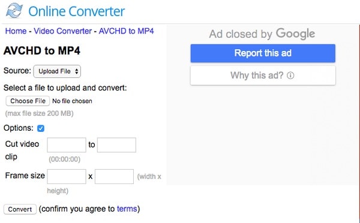Viewport: 360px width, 223px height.
Task: Click the Convert button
Action: 20,209
